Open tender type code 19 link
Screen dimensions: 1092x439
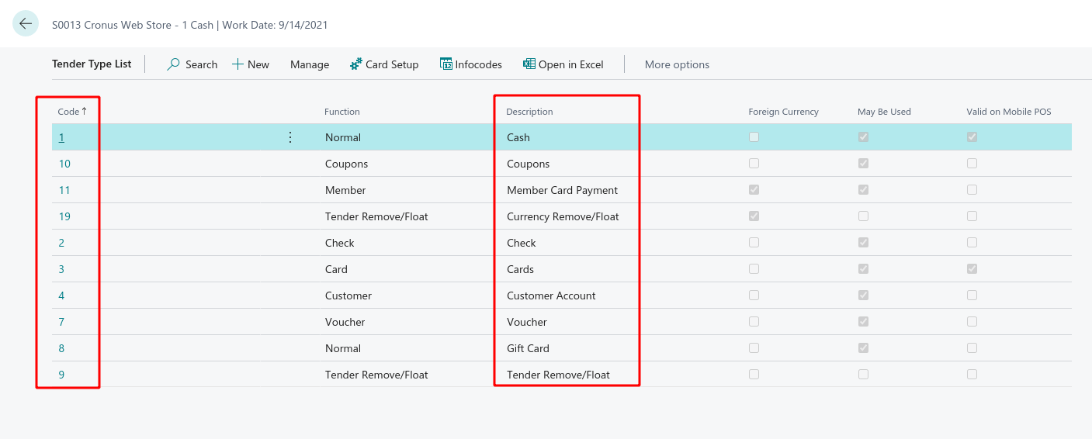[64, 216]
